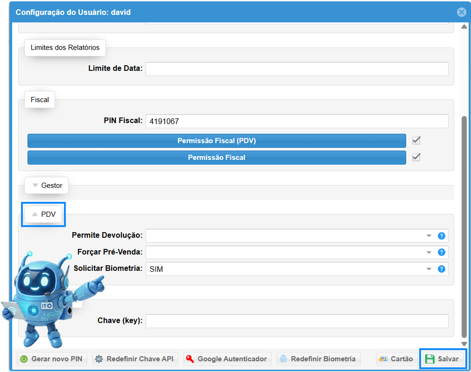The height and width of the screenshot is (372, 471).
Task: Click the Permissão Fiscal (PDV) blue button
Action: tap(217, 141)
